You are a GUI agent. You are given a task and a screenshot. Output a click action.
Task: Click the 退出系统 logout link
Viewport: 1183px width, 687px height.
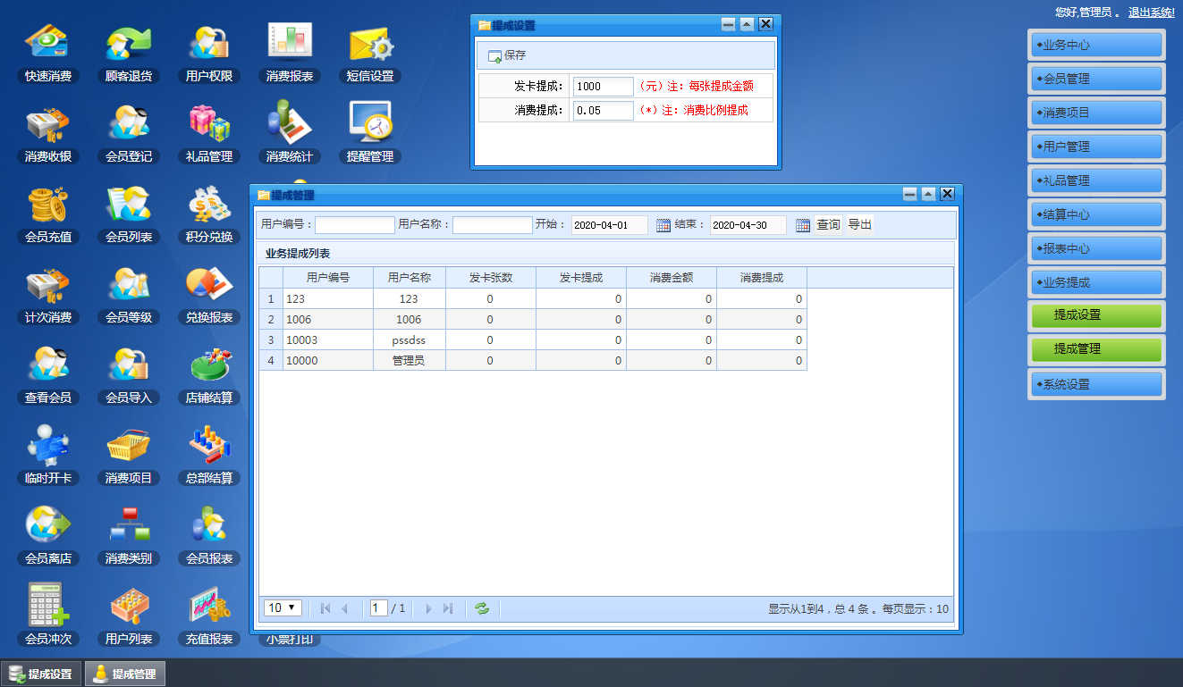[x=1151, y=13]
